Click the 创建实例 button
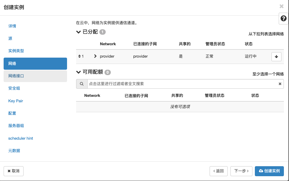 pyautogui.click(x=269, y=171)
